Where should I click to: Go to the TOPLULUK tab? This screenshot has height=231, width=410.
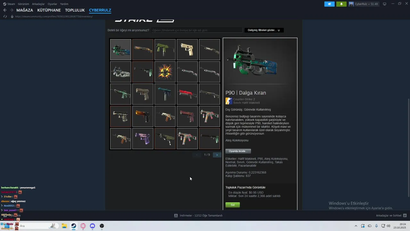coord(75,10)
